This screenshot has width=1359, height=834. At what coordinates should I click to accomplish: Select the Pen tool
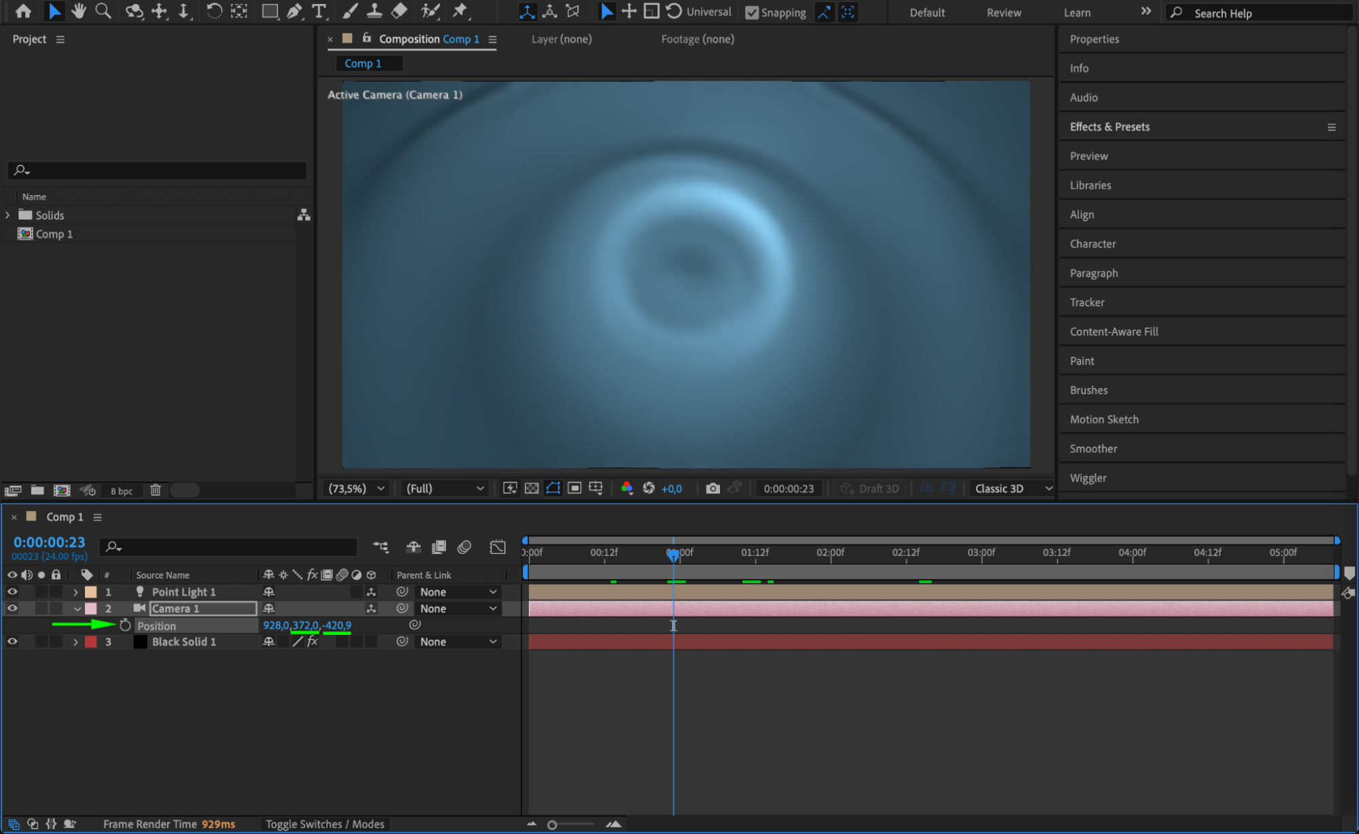[294, 11]
